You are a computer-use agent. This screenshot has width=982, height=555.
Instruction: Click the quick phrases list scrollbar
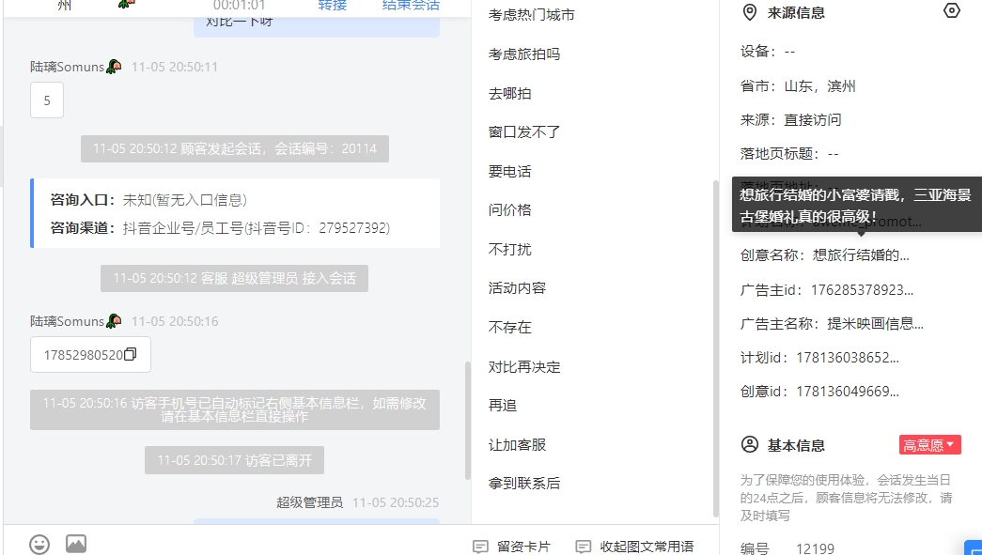(x=716, y=347)
